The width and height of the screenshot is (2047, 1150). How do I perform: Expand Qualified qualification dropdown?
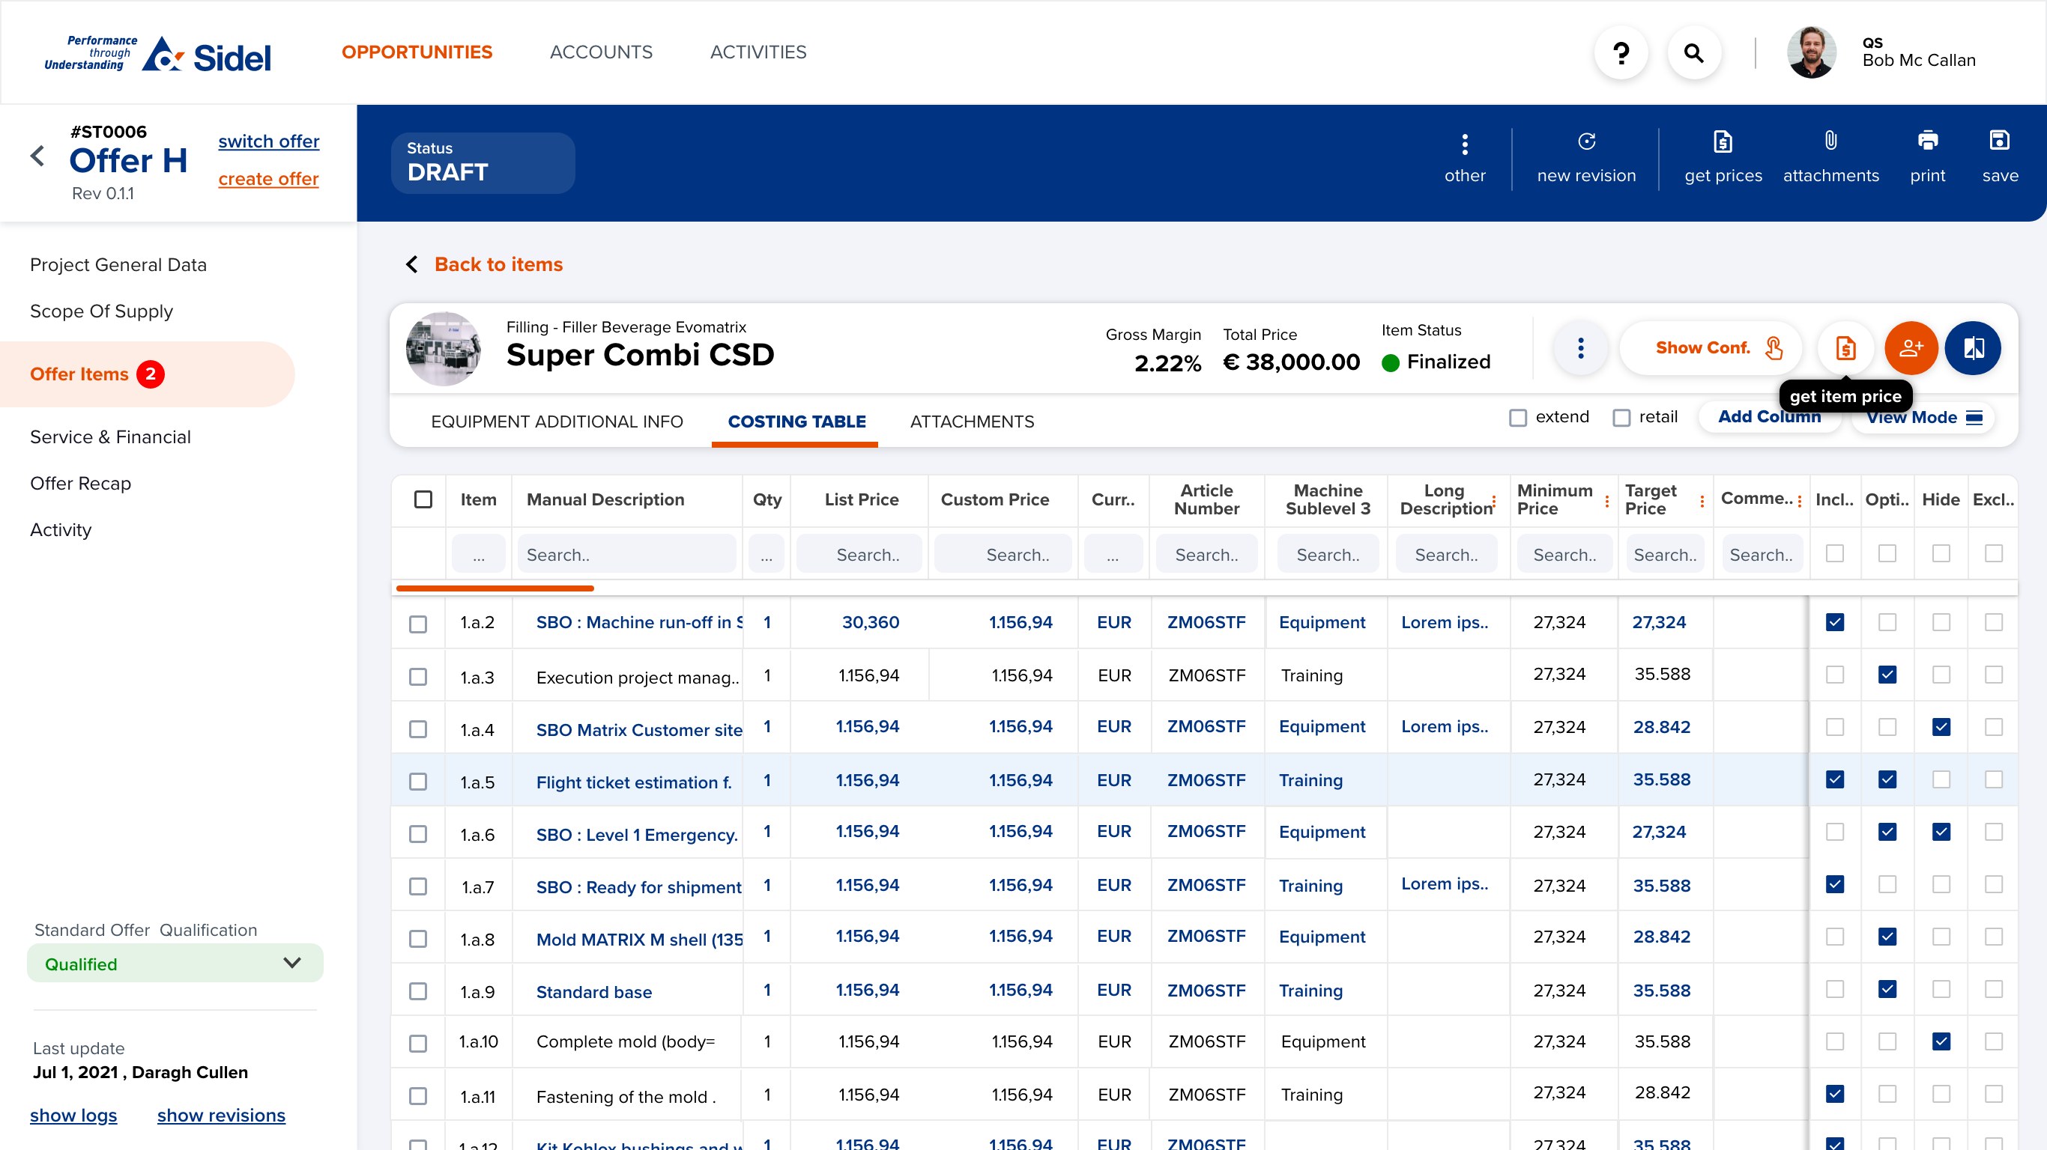(x=175, y=964)
